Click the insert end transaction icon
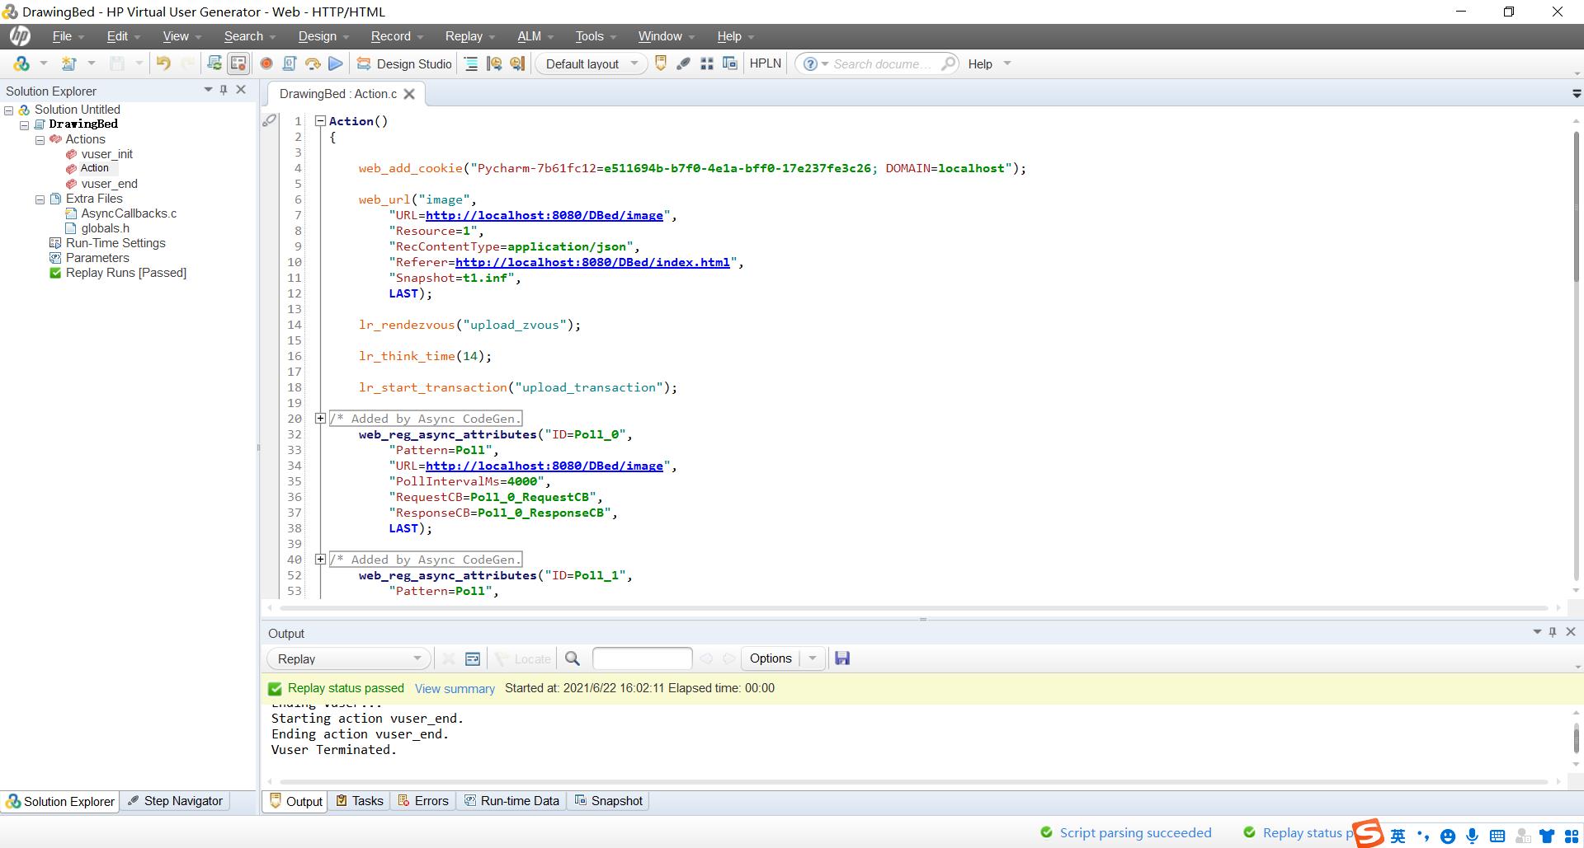1584x848 pixels. 517,63
